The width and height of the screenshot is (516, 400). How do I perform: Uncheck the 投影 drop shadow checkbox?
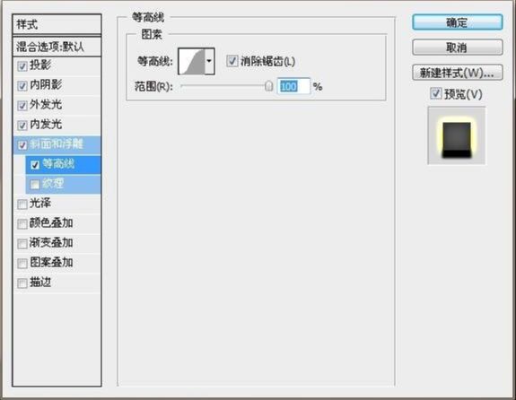[x=22, y=66]
